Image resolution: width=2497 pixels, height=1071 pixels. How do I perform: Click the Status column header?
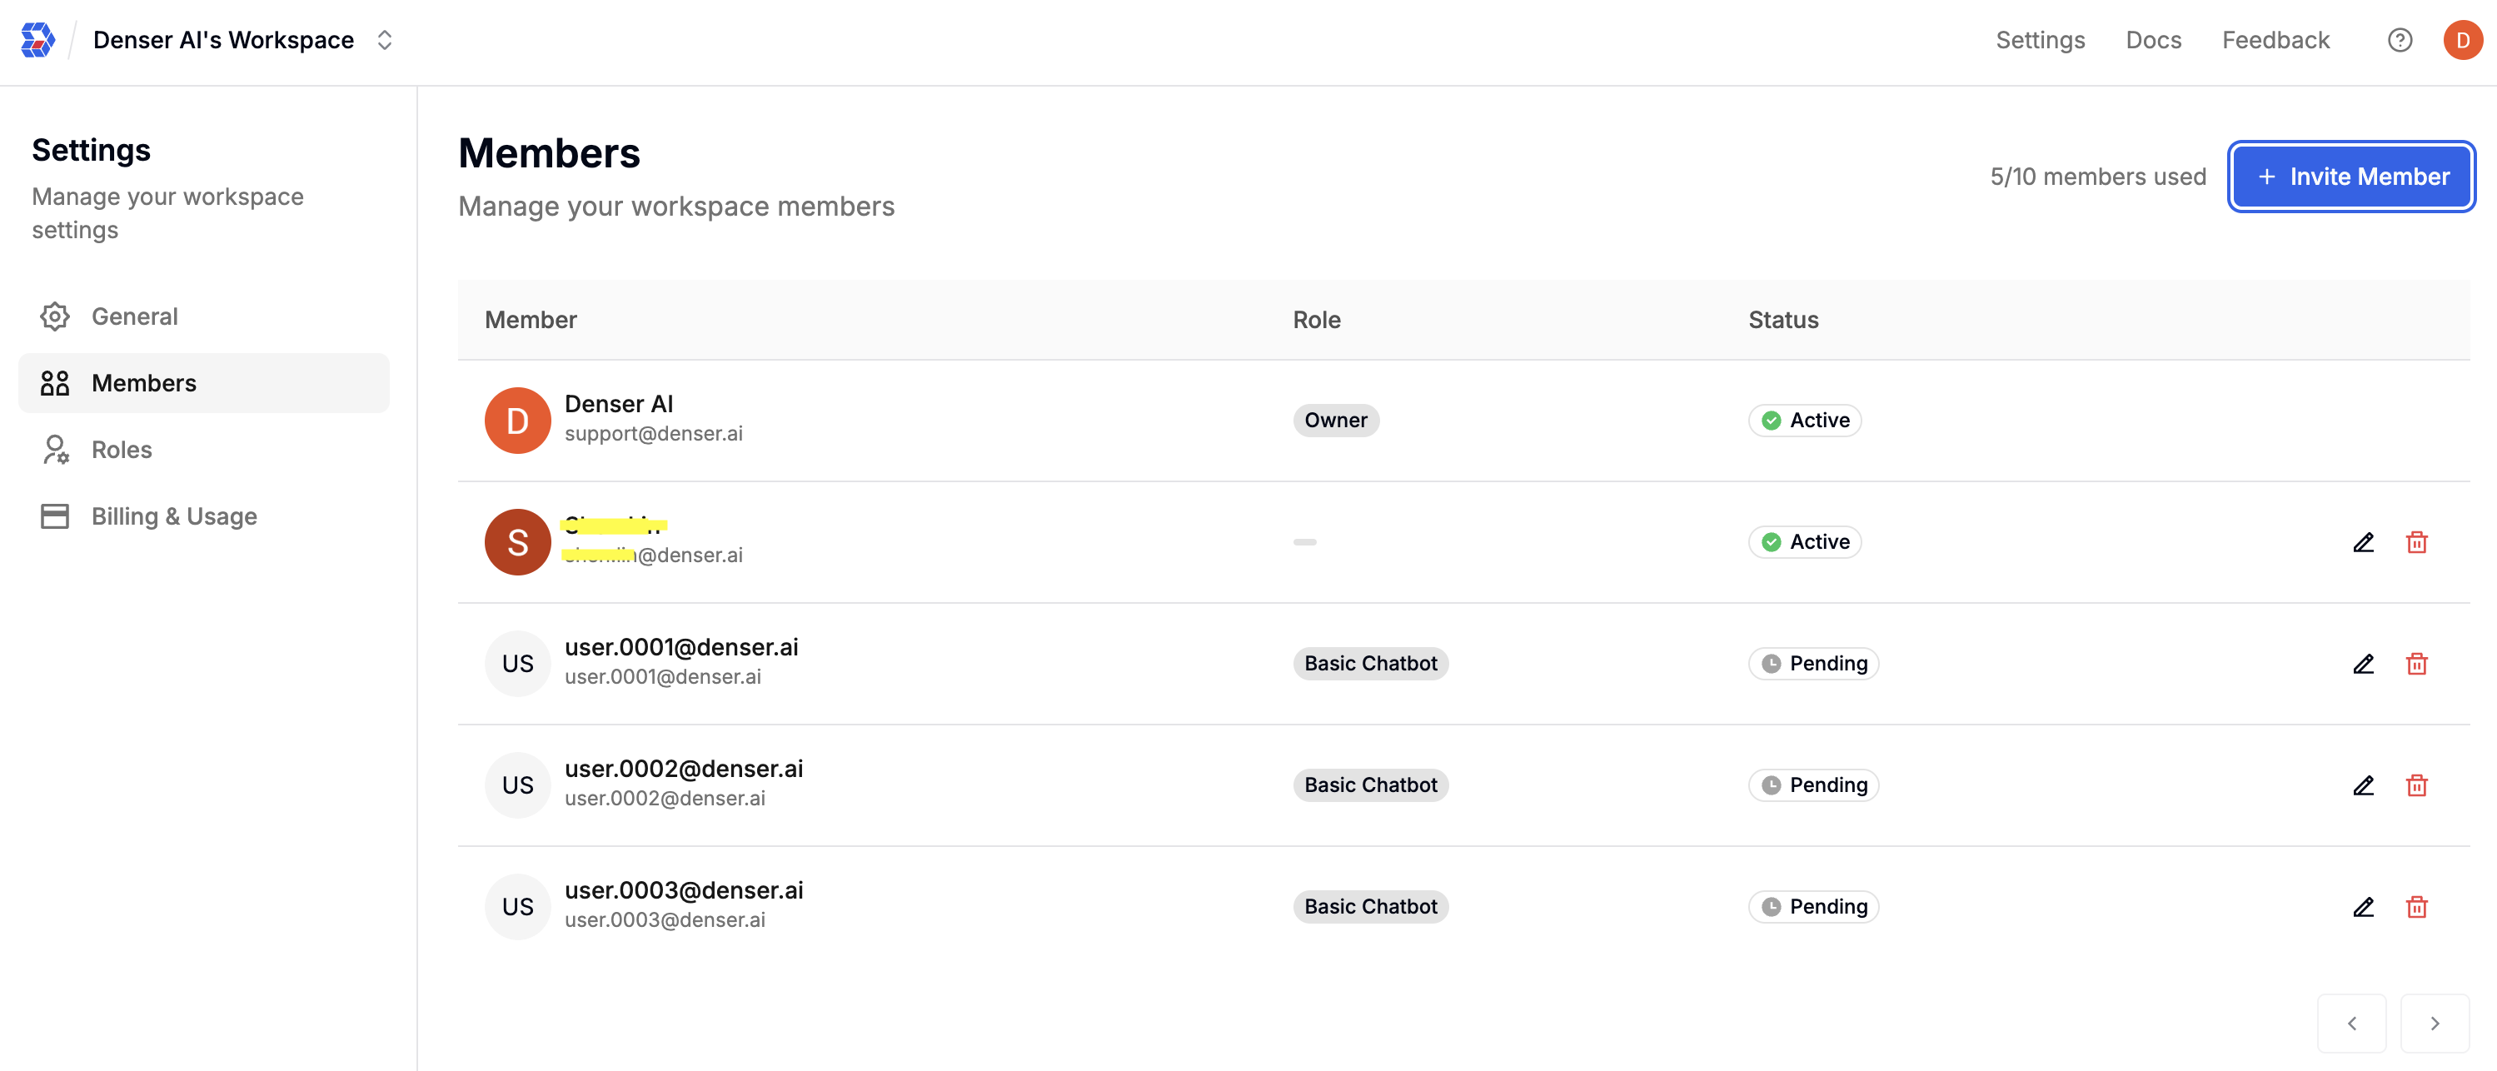1782,320
